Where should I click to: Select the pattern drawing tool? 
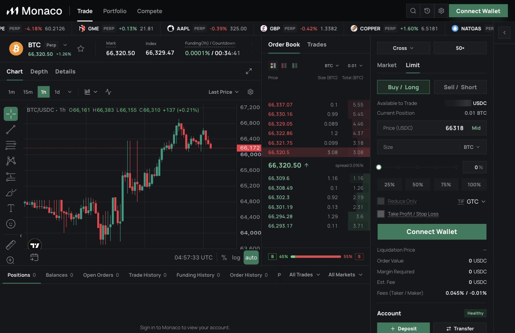(11, 161)
